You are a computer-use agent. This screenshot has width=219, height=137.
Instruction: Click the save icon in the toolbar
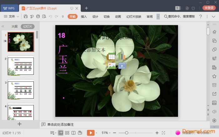(x=26, y=17)
